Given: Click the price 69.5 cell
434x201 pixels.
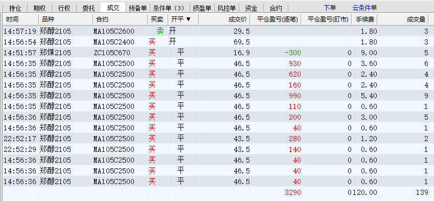Looking at the screenshot, I should point(242,42).
